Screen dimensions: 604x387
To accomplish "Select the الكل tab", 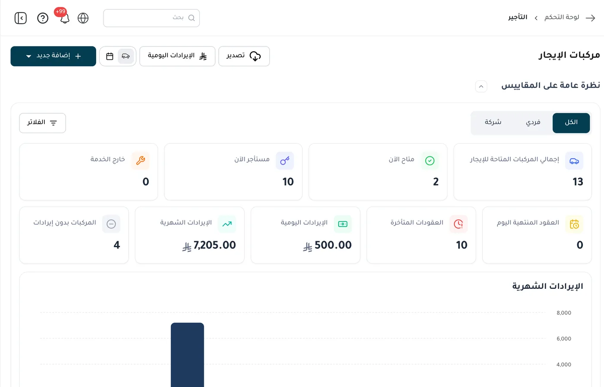I will click(x=571, y=123).
